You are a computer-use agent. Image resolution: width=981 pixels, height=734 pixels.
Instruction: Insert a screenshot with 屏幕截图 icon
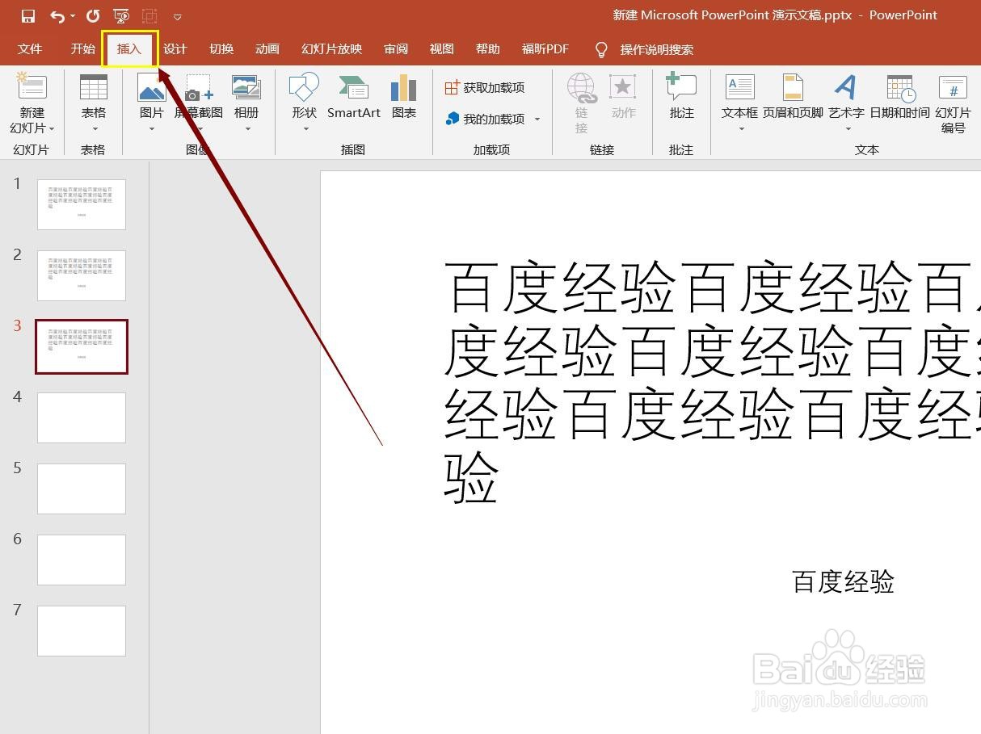[199, 88]
